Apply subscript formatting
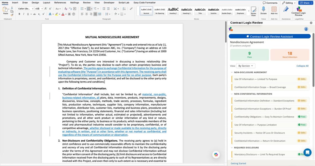Image resolution: width=315 pixels, height=166 pixels. (39, 14)
